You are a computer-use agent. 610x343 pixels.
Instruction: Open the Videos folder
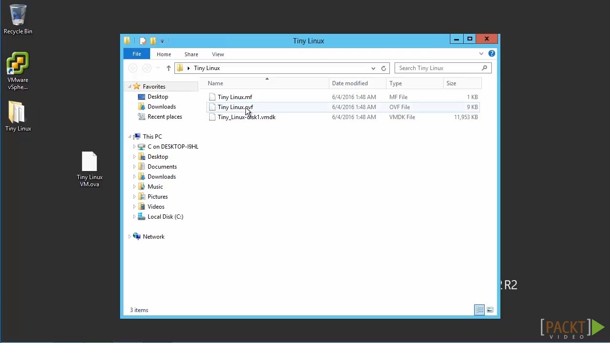[x=156, y=207]
